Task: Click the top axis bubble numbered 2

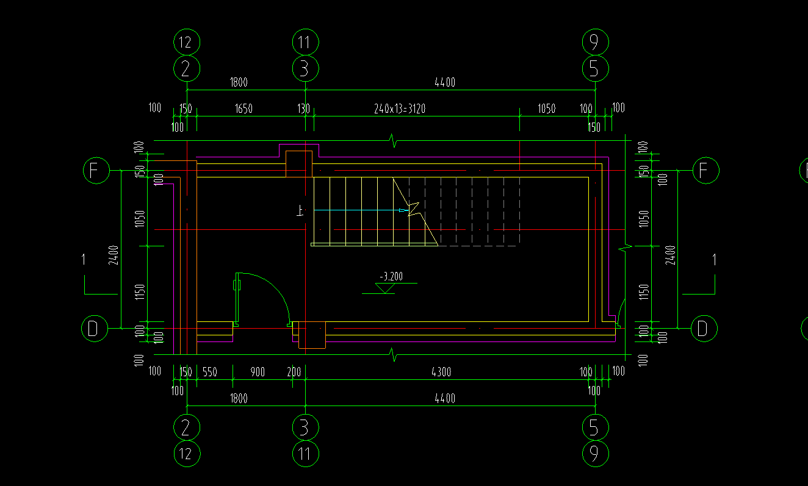Action: (x=187, y=68)
